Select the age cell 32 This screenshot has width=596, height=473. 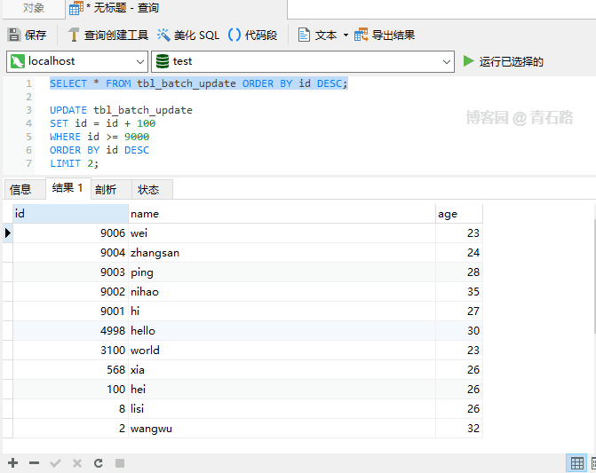pos(459,429)
